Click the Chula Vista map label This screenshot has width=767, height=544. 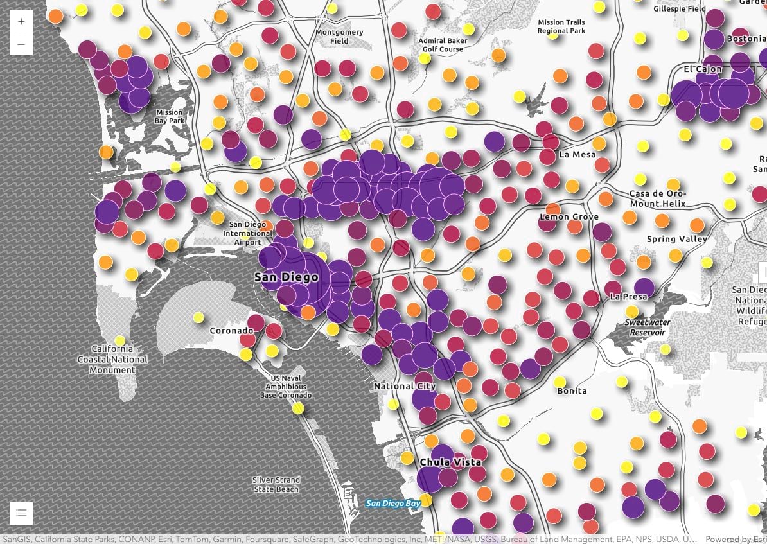tap(450, 462)
